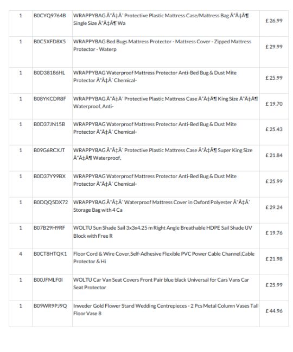Click the B08YKCDR8F King Size row code
The height and width of the screenshot is (352, 293).
click(x=50, y=99)
